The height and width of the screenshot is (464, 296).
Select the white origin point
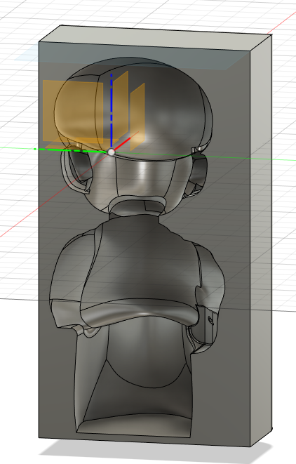112,152
